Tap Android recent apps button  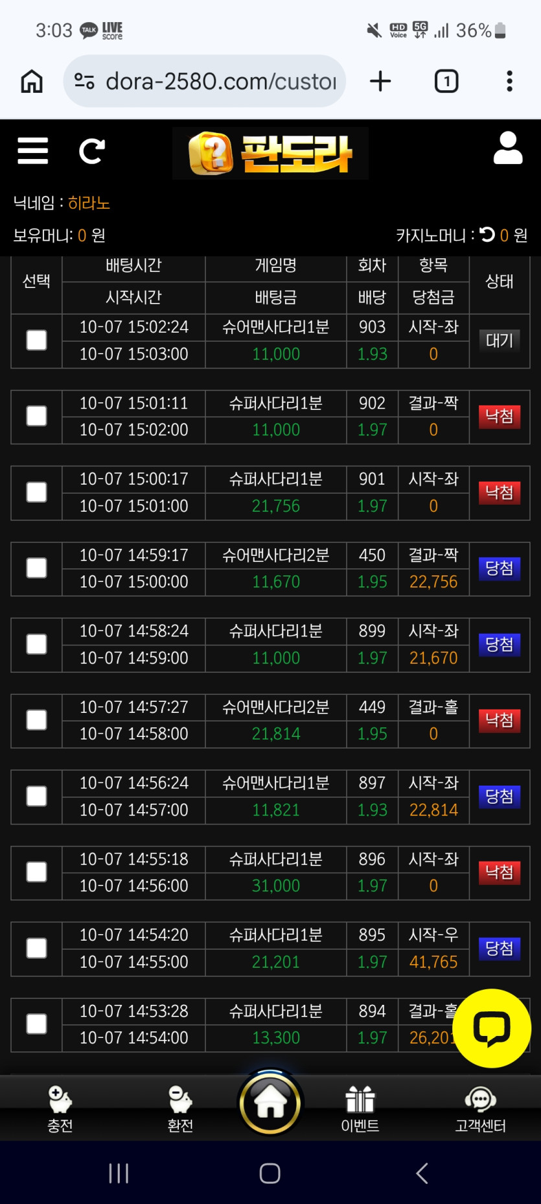click(x=119, y=1173)
